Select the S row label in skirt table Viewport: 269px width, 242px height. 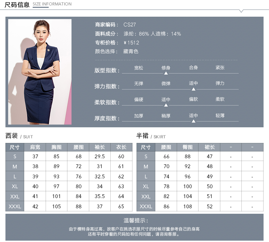tap(146, 157)
